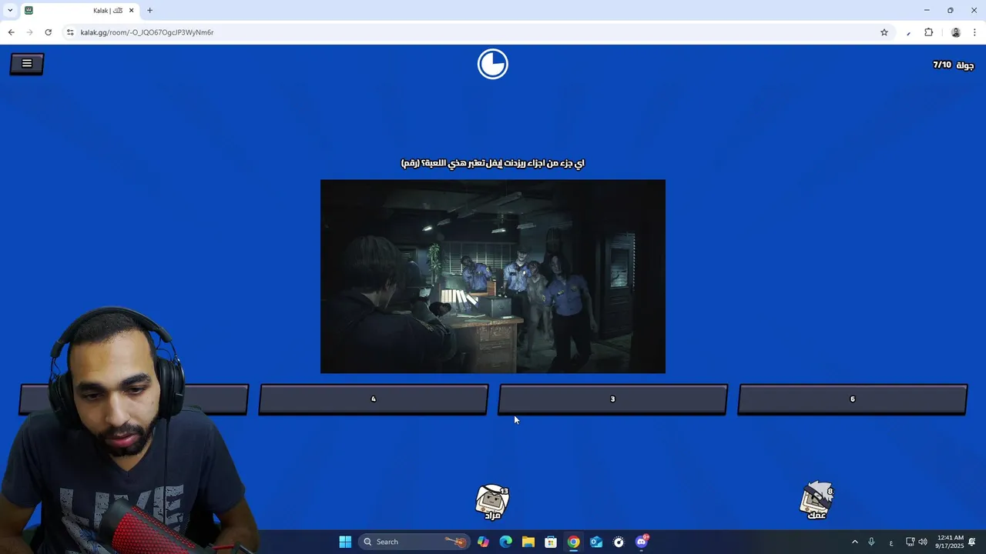This screenshot has height=554, width=986.
Task: Bookmark this page with the star
Action: click(884, 32)
